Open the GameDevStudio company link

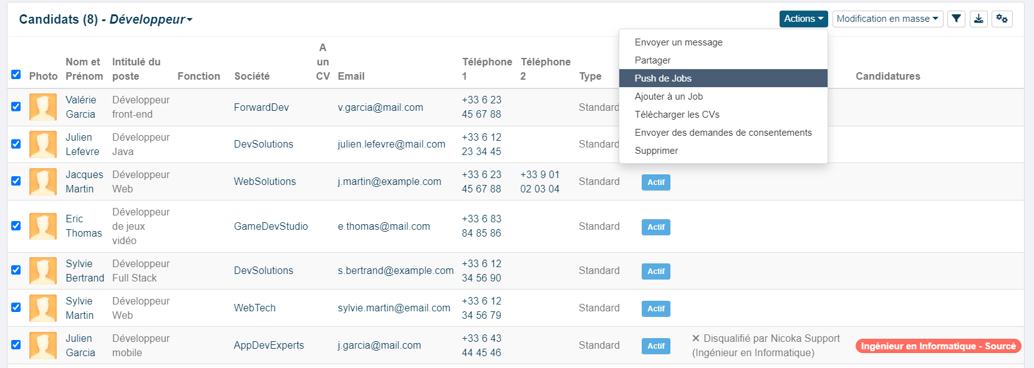271,227
